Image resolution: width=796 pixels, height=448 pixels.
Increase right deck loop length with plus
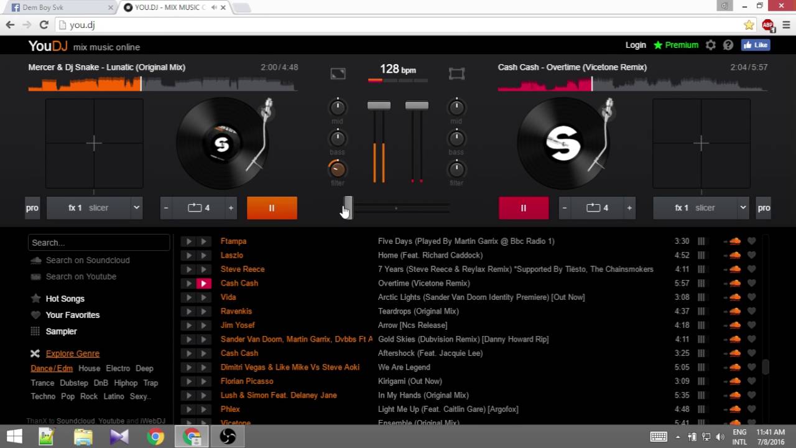point(629,208)
